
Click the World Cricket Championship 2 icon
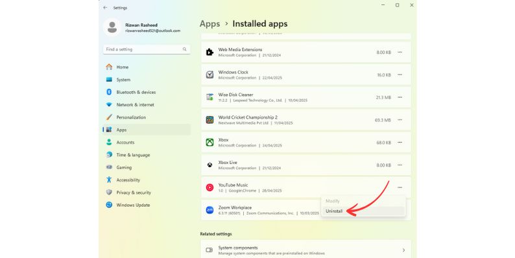pos(210,120)
